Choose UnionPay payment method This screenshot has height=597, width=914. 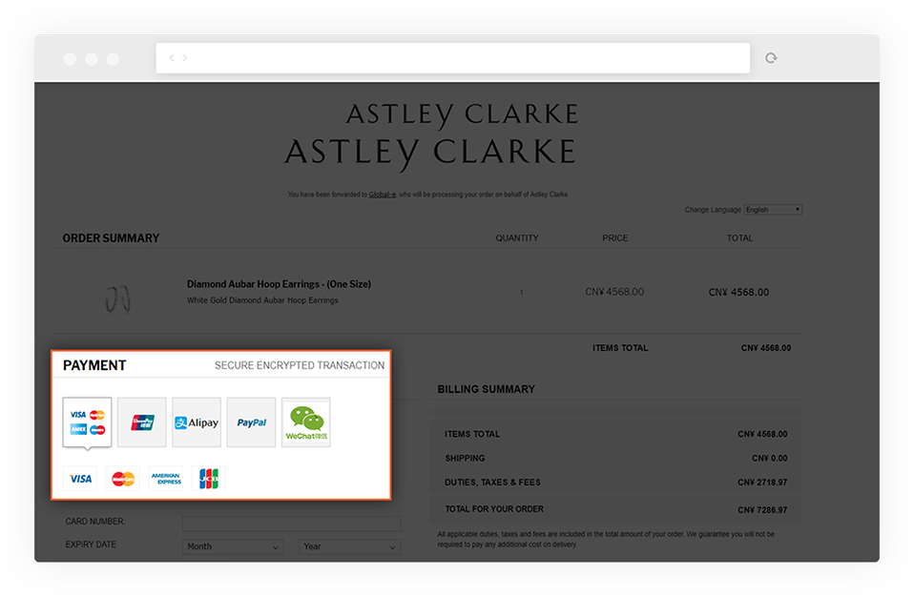[141, 422]
